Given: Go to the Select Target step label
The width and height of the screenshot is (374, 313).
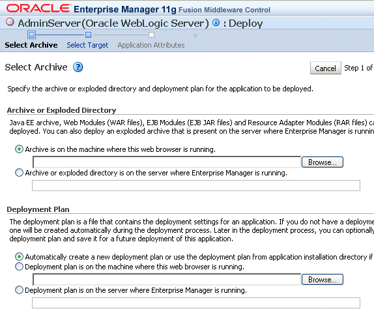Looking at the screenshot, I should [x=87, y=45].
